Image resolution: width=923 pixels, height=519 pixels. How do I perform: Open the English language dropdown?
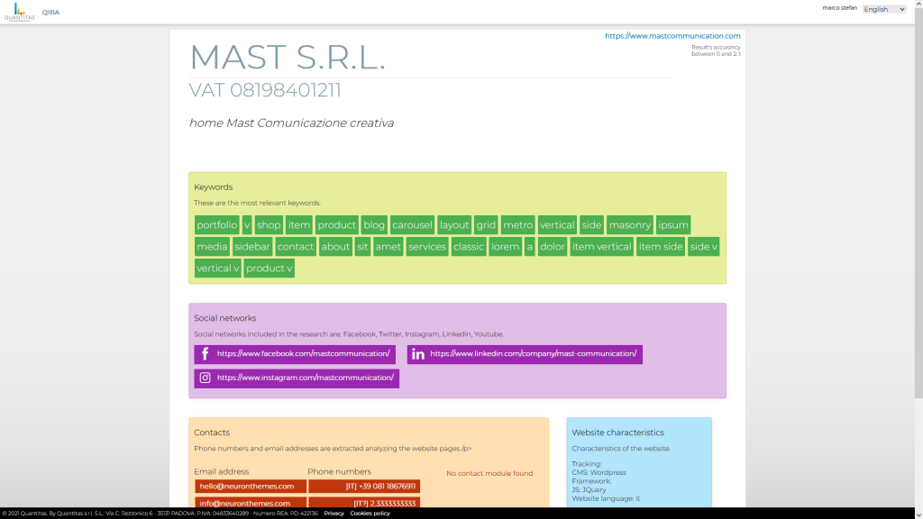pos(884,9)
